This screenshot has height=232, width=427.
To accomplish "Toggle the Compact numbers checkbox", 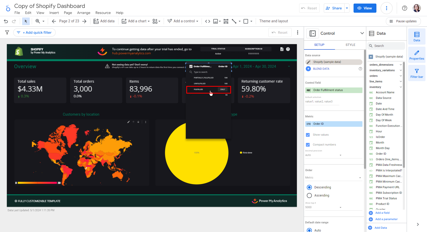I will [308, 145].
